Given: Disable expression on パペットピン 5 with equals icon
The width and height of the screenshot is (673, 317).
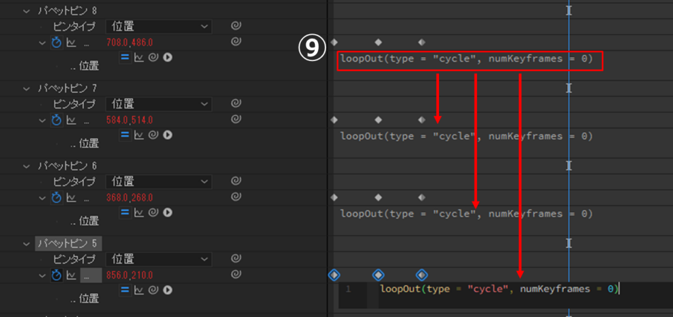Looking at the screenshot, I should 125,289.
